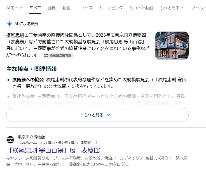The width and height of the screenshot is (206, 173).
Task: Click the result snippet mentioning 三菱商事
Action: tap(97, 161)
